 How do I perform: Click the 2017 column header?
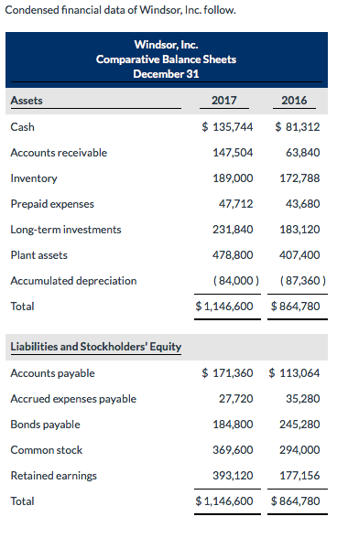[224, 101]
